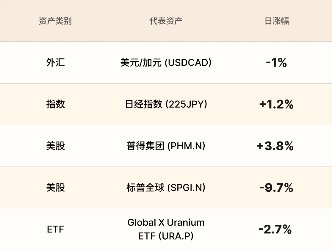Open the 普得集团 (PHM.N) asset
Image resolution: width=332 pixels, height=250 pixels.
pyautogui.click(x=166, y=146)
